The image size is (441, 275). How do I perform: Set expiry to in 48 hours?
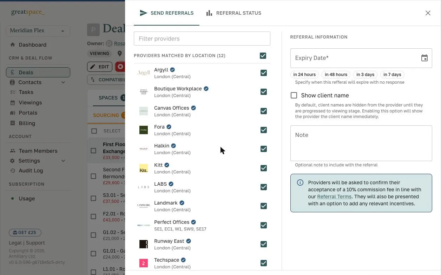(336, 75)
